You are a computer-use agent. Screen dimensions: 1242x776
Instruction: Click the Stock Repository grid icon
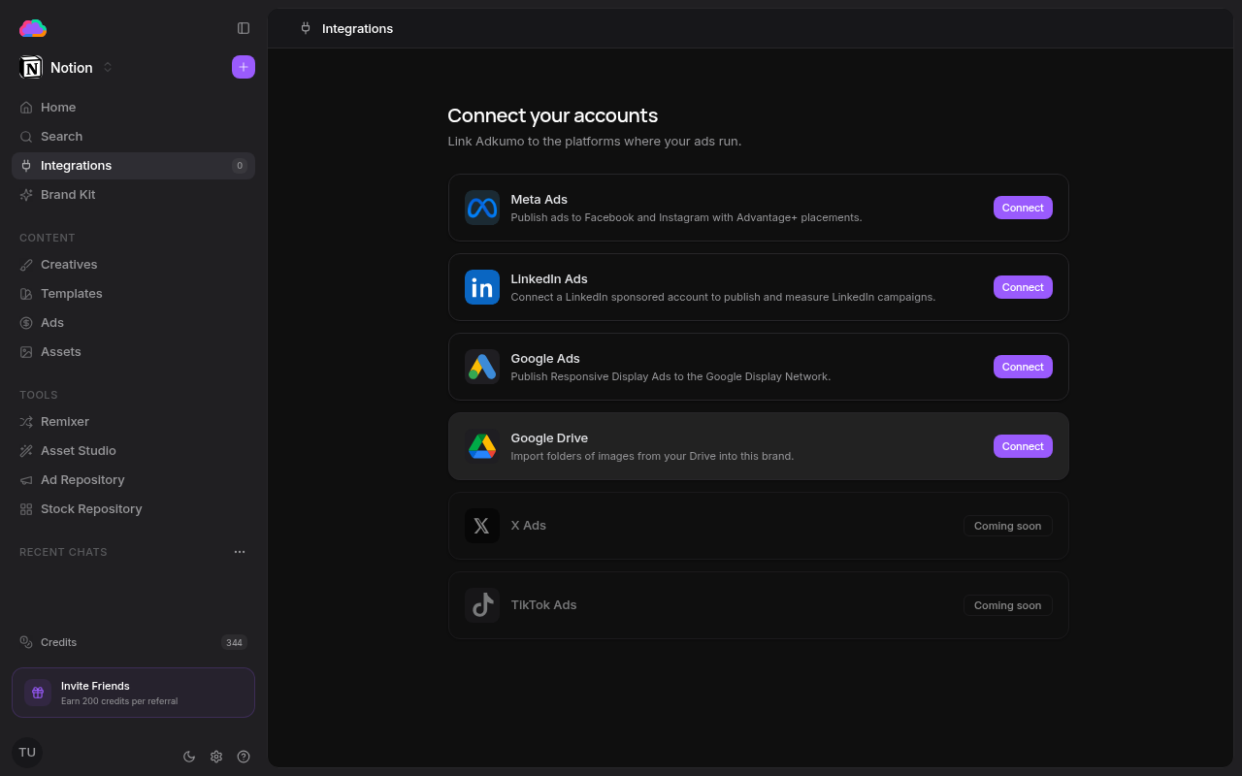point(26,509)
